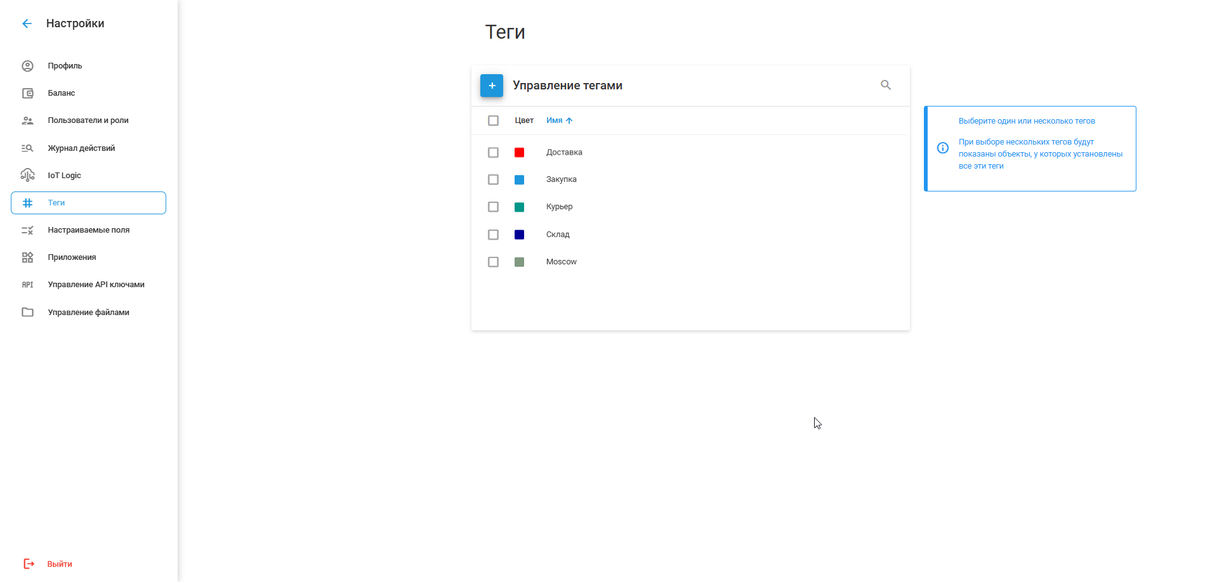The image size is (1217, 582).
Task: Click the Выйти logout button
Action: click(59, 564)
